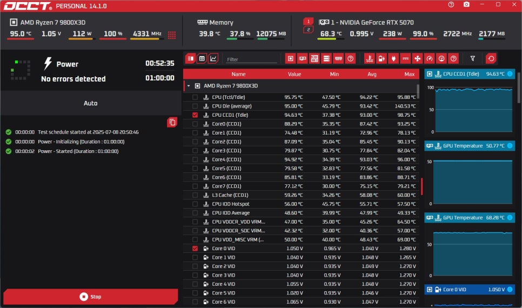Image resolution: width=522 pixels, height=308 pixels.
Task: Select the Auto mode bar
Action: (91, 103)
